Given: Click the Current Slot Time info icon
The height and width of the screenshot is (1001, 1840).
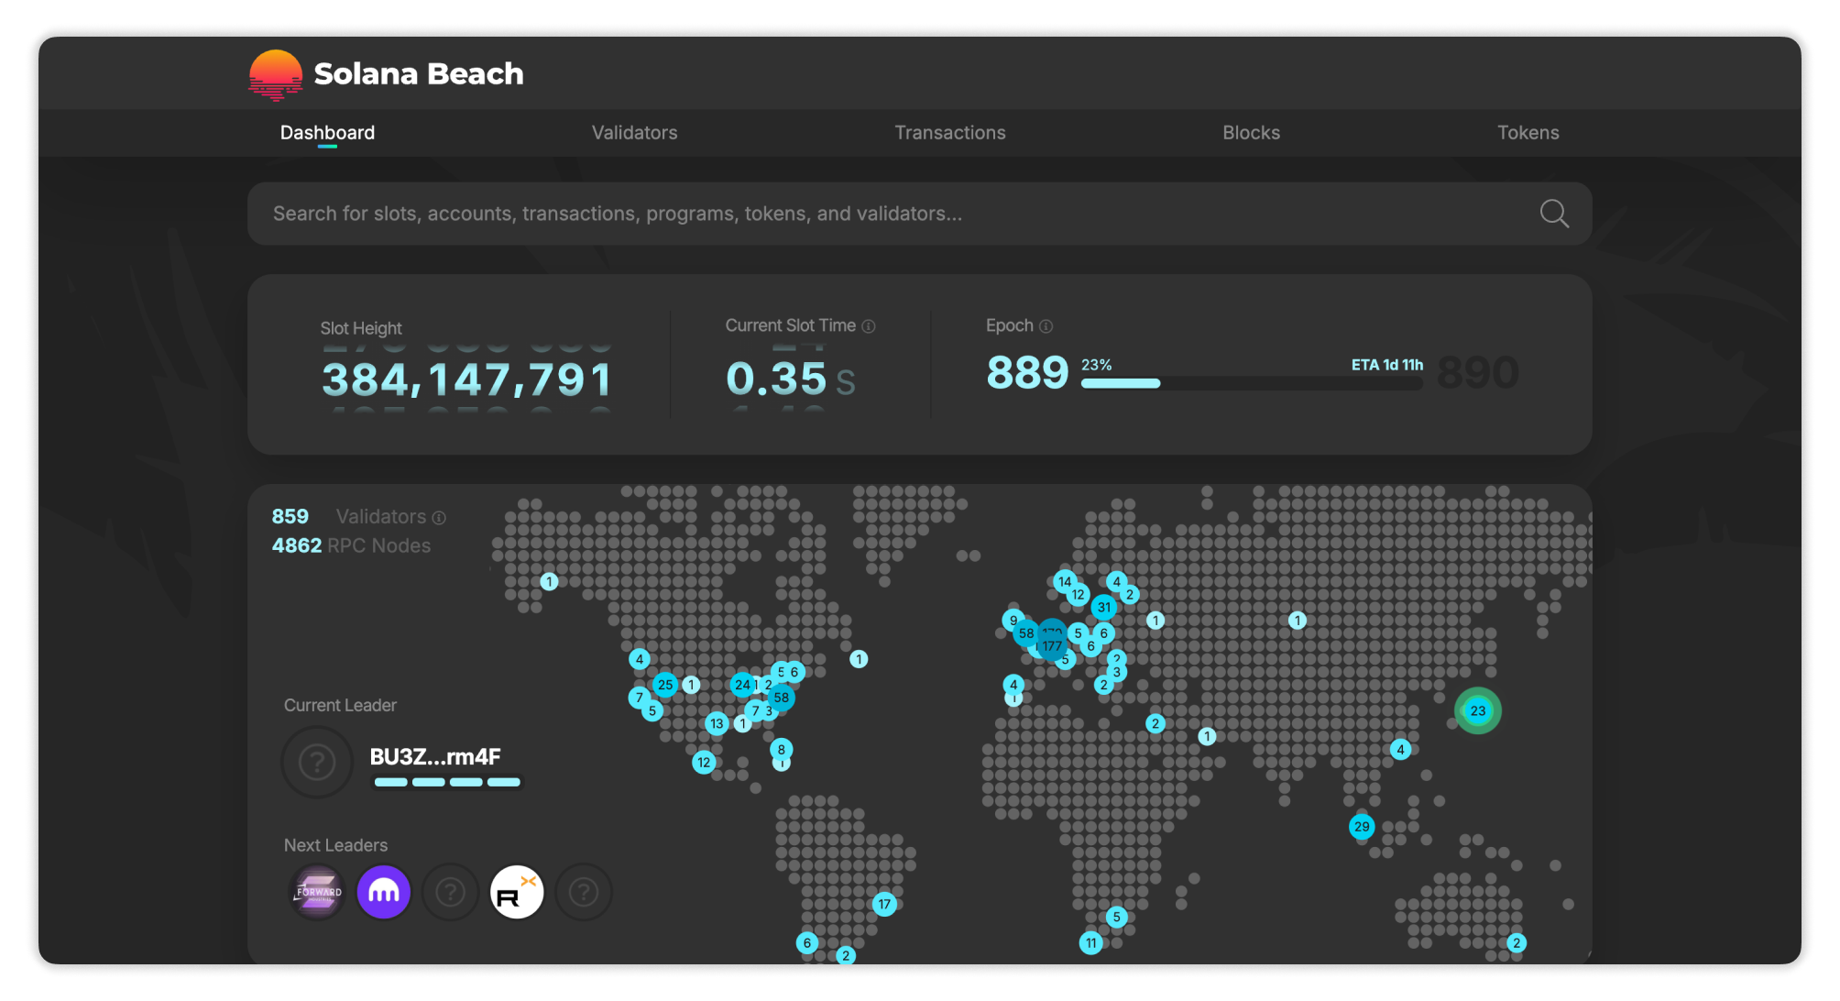Looking at the screenshot, I should point(869,326).
